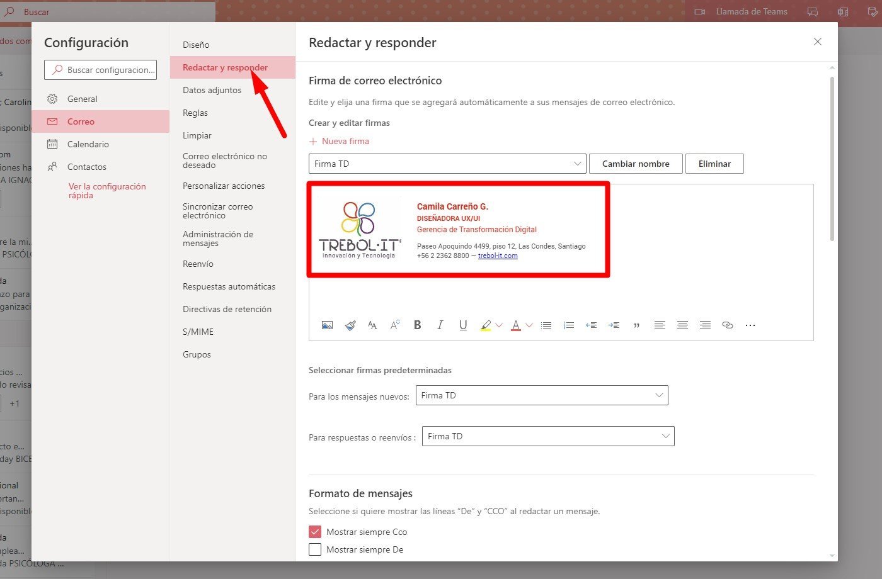
Task: Close the Configuración dialog
Action: click(818, 42)
